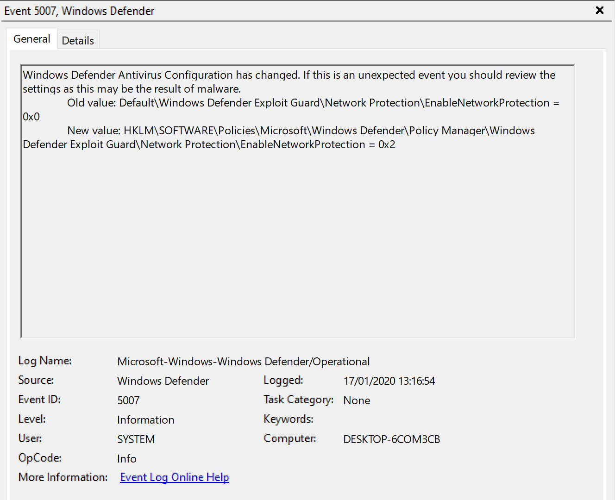Click the Source value 'Windows Defender'
This screenshot has width=615, height=500.
click(x=163, y=381)
